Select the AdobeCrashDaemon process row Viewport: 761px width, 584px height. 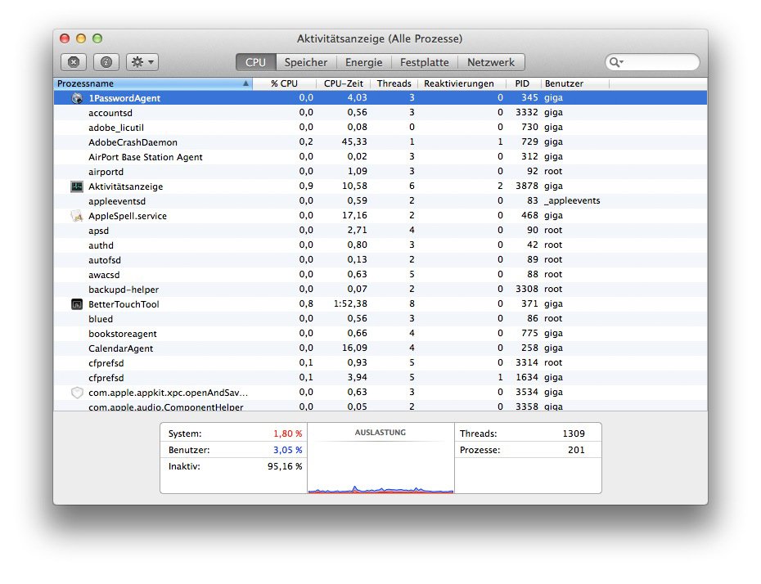pos(133,142)
